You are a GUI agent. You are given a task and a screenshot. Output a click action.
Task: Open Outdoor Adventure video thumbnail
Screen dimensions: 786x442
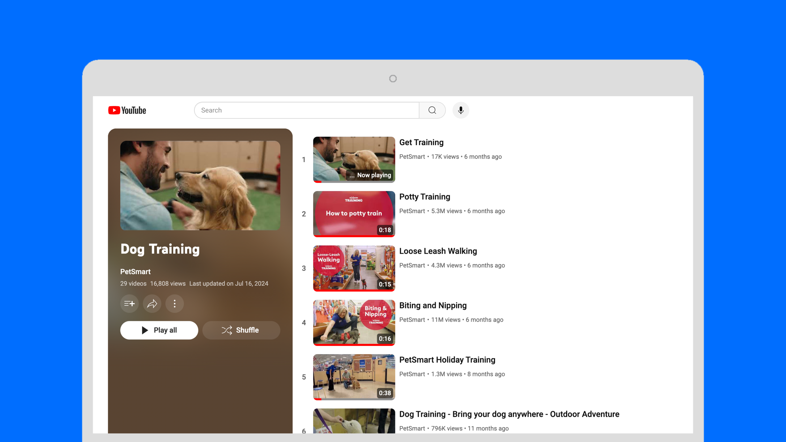point(354,421)
